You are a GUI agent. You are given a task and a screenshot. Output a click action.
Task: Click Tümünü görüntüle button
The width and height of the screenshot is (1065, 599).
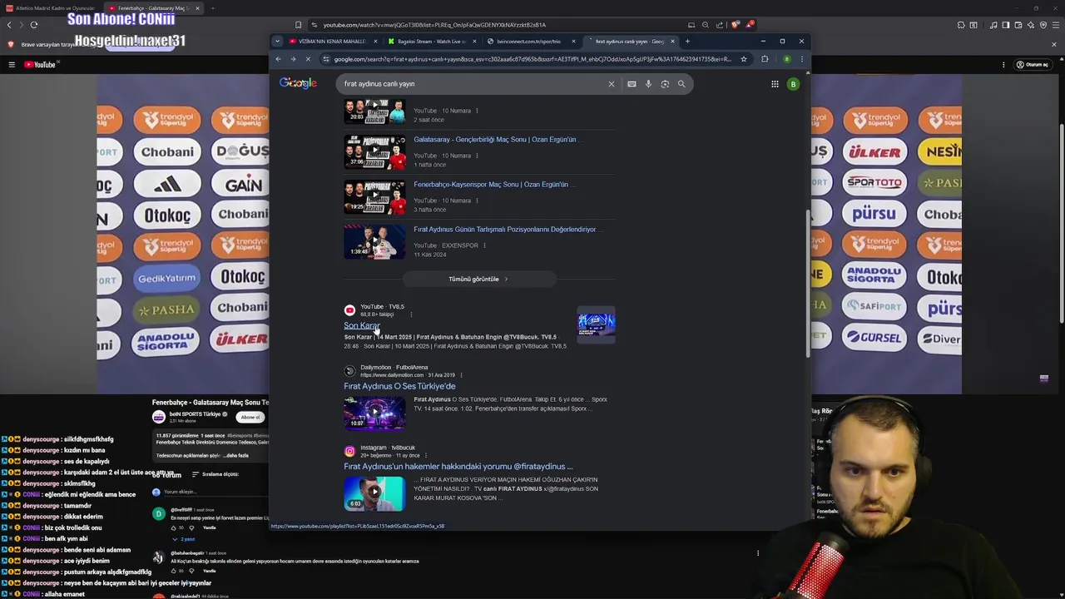[478, 280]
